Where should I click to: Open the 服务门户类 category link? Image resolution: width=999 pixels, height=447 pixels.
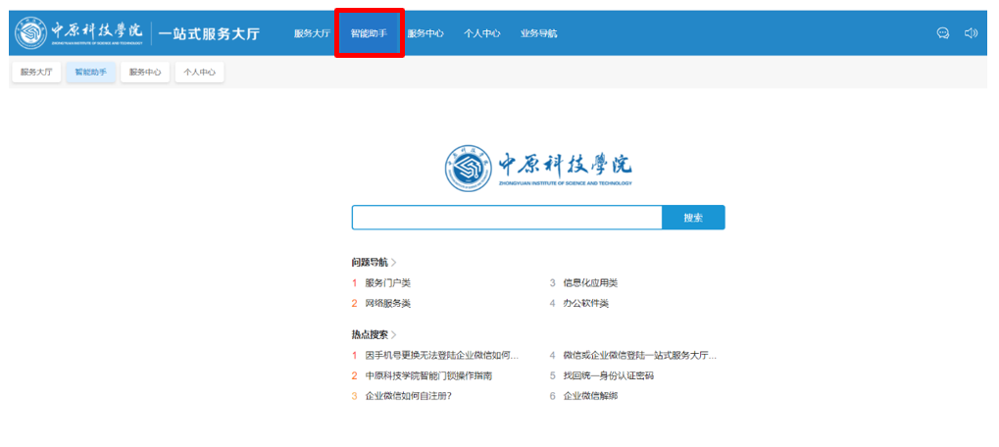pos(387,283)
